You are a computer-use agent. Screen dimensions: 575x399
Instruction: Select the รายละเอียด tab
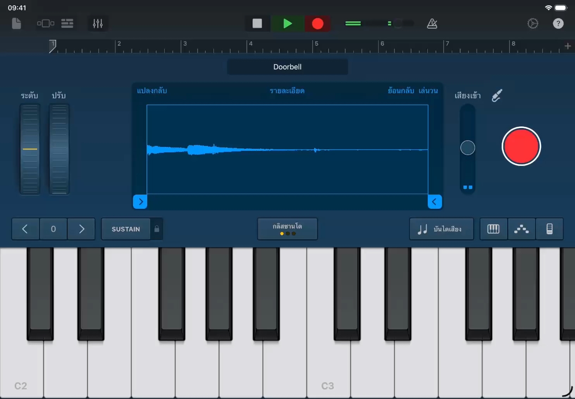tap(287, 91)
